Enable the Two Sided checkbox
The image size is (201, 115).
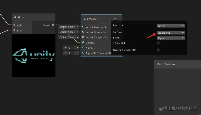[x=158, y=43]
